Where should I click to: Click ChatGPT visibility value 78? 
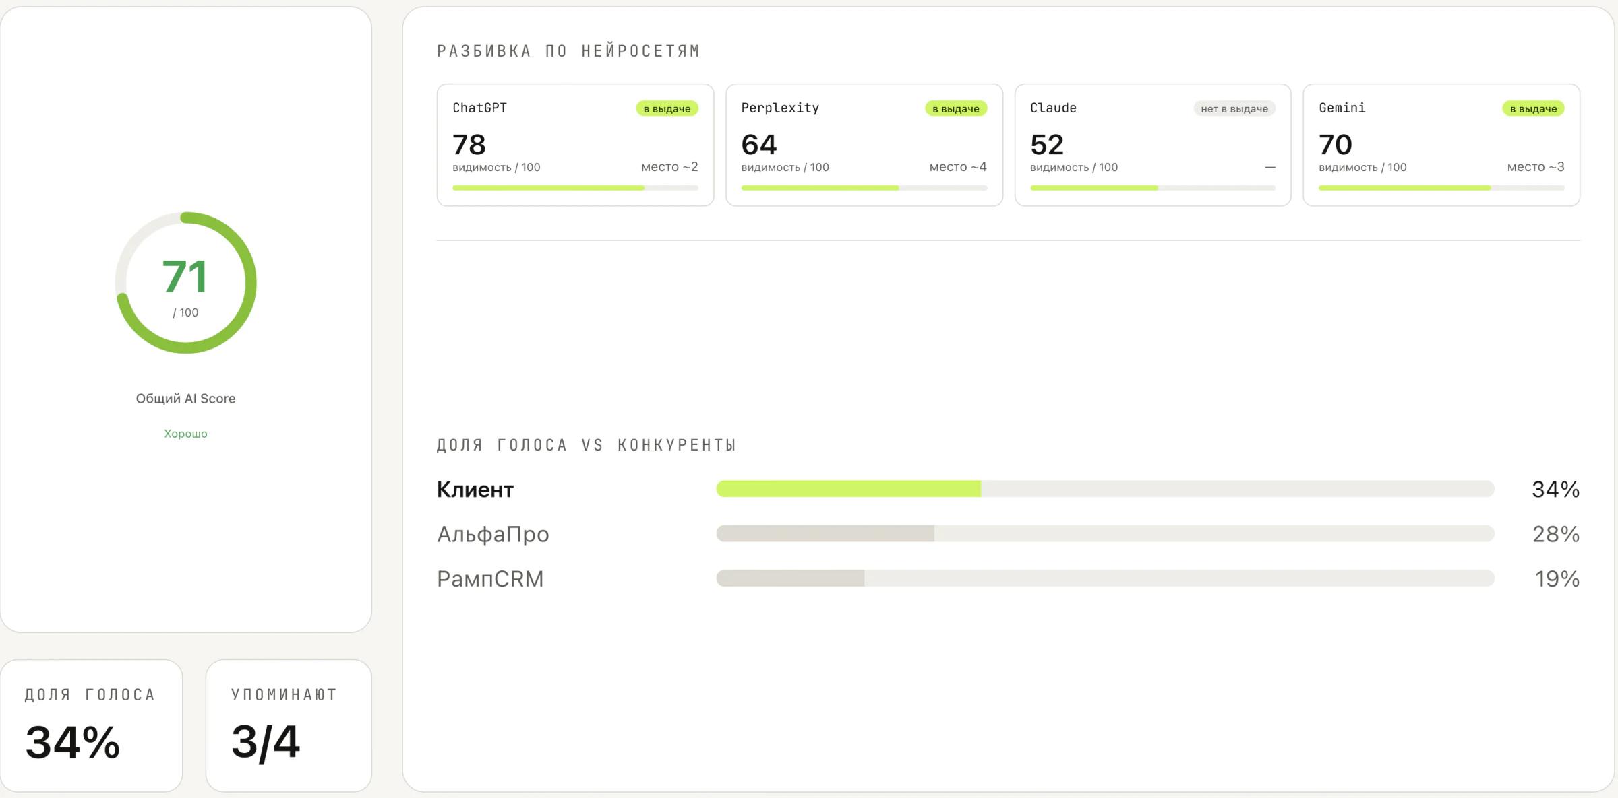469,145
